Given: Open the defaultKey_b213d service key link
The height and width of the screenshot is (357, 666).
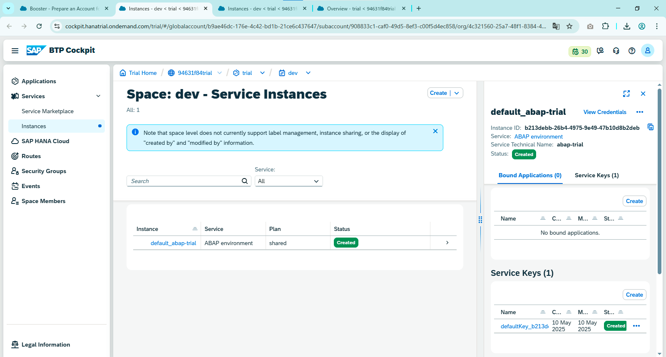Looking at the screenshot, I should pos(524,326).
